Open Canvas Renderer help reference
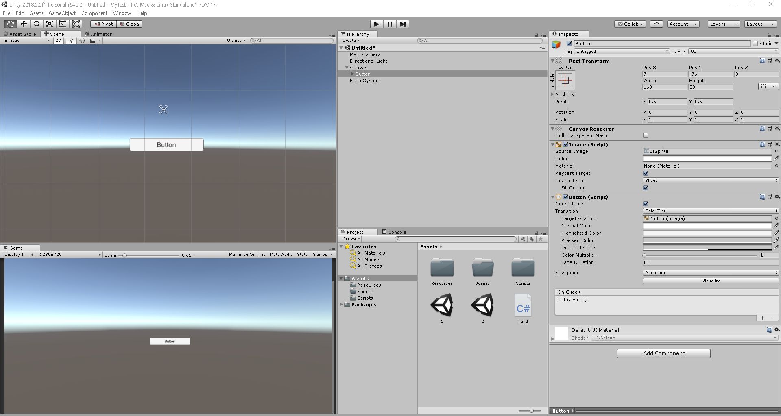The image size is (781, 416). pos(762,129)
